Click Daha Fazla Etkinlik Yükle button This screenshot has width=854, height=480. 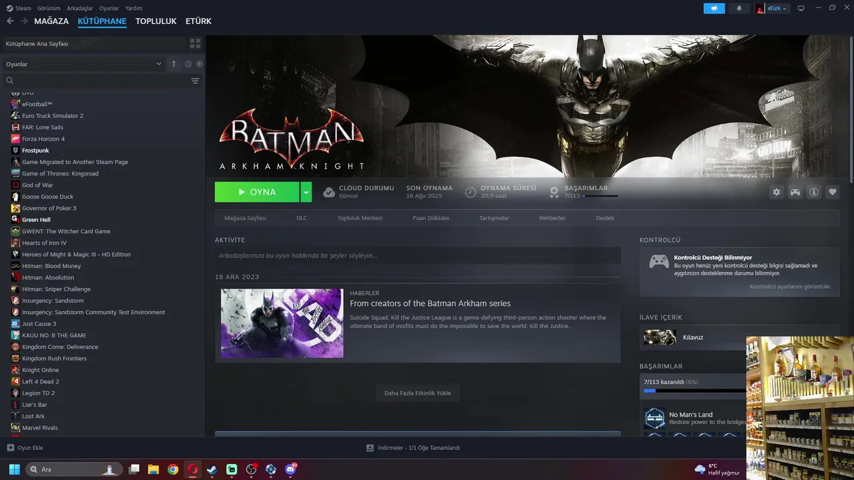pyautogui.click(x=418, y=393)
